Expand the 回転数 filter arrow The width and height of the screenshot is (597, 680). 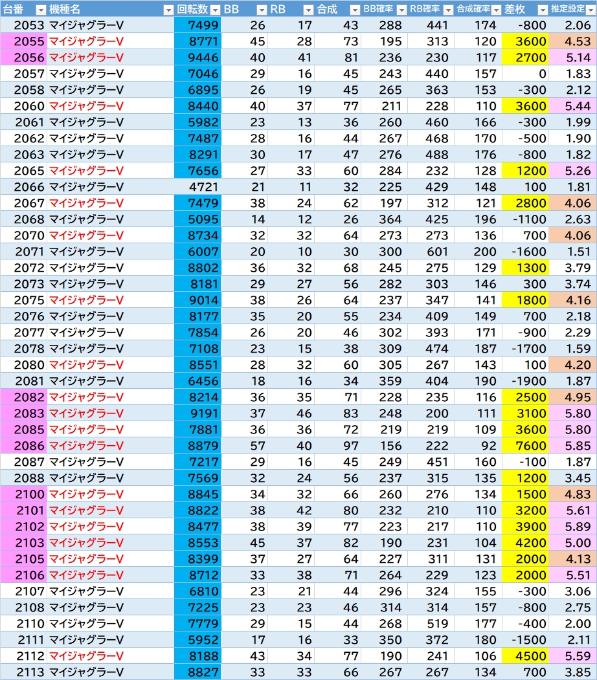point(214,10)
